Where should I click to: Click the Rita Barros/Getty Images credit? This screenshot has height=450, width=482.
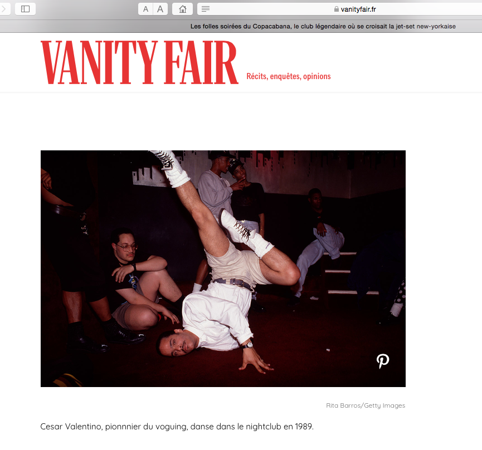(x=366, y=405)
